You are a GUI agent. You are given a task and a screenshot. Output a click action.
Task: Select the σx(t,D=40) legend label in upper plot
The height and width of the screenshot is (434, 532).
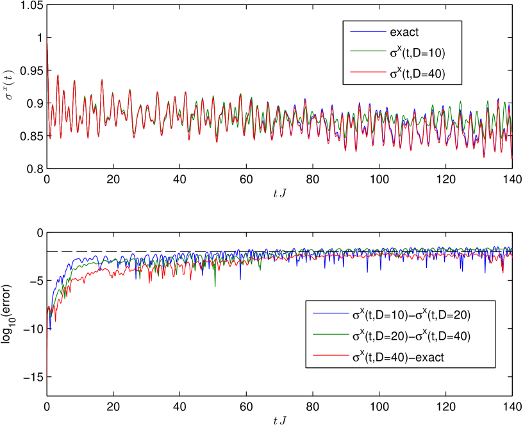point(417,73)
